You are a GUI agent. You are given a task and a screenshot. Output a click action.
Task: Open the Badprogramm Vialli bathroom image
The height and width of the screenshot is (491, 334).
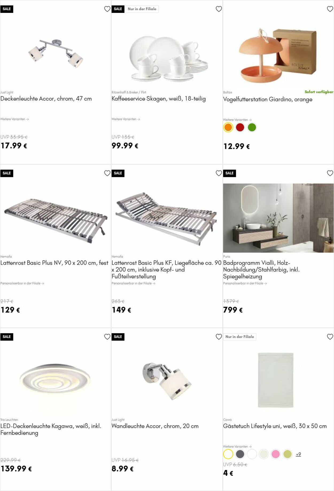(x=278, y=218)
